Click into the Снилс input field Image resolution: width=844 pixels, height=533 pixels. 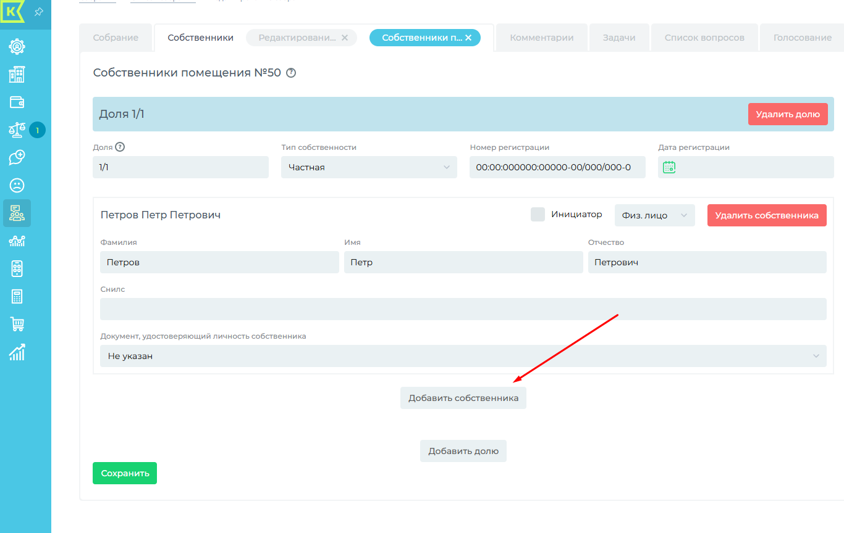(463, 309)
